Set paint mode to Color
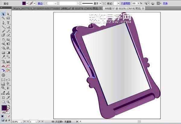The image size is (181, 124). [x=2, y=116]
